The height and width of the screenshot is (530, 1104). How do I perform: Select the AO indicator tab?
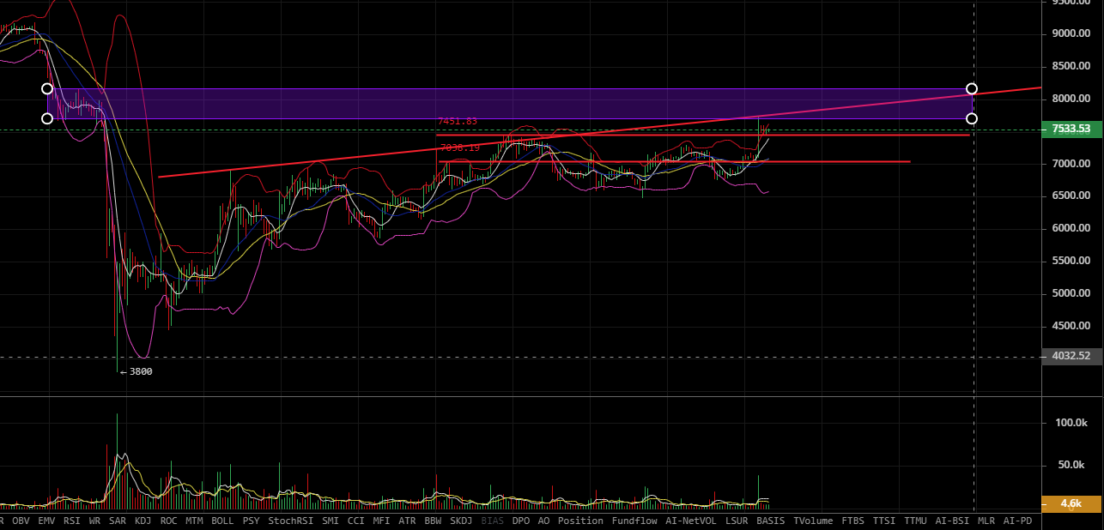(x=543, y=521)
